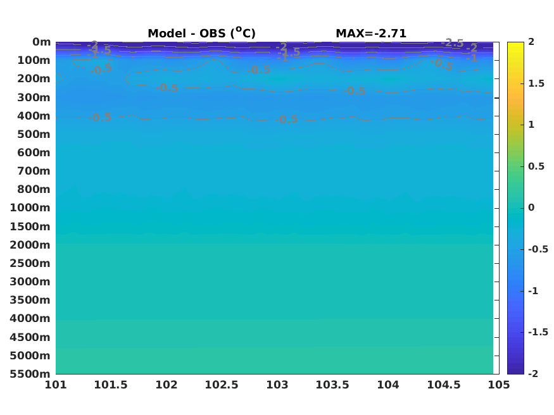The height and width of the screenshot is (415, 554).
Task: Select the "1000m" depth tick label
Action: [x=30, y=208]
